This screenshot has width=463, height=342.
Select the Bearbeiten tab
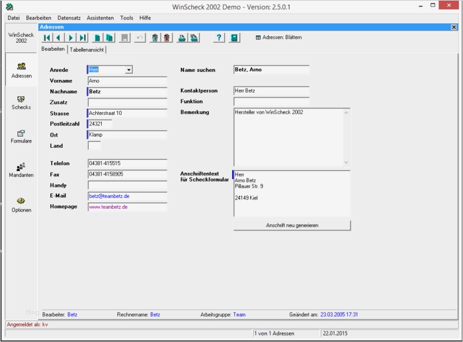[x=53, y=49]
